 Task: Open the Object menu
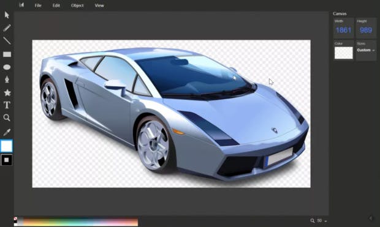pyautogui.click(x=77, y=6)
